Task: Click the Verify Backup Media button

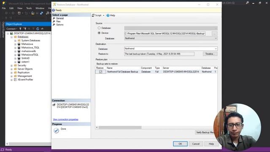Action: point(205,132)
